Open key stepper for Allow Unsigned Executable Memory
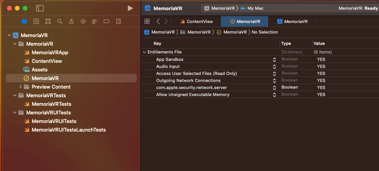This screenshot has width=379, height=171. pos(274,94)
